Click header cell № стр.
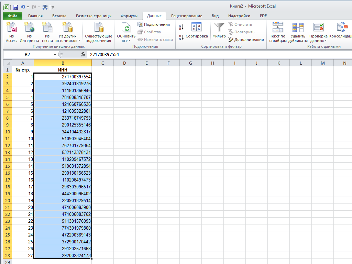 click(23, 70)
